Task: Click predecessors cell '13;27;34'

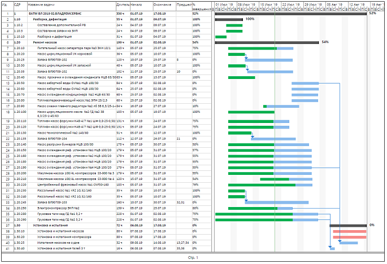Action: (x=183, y=243)
